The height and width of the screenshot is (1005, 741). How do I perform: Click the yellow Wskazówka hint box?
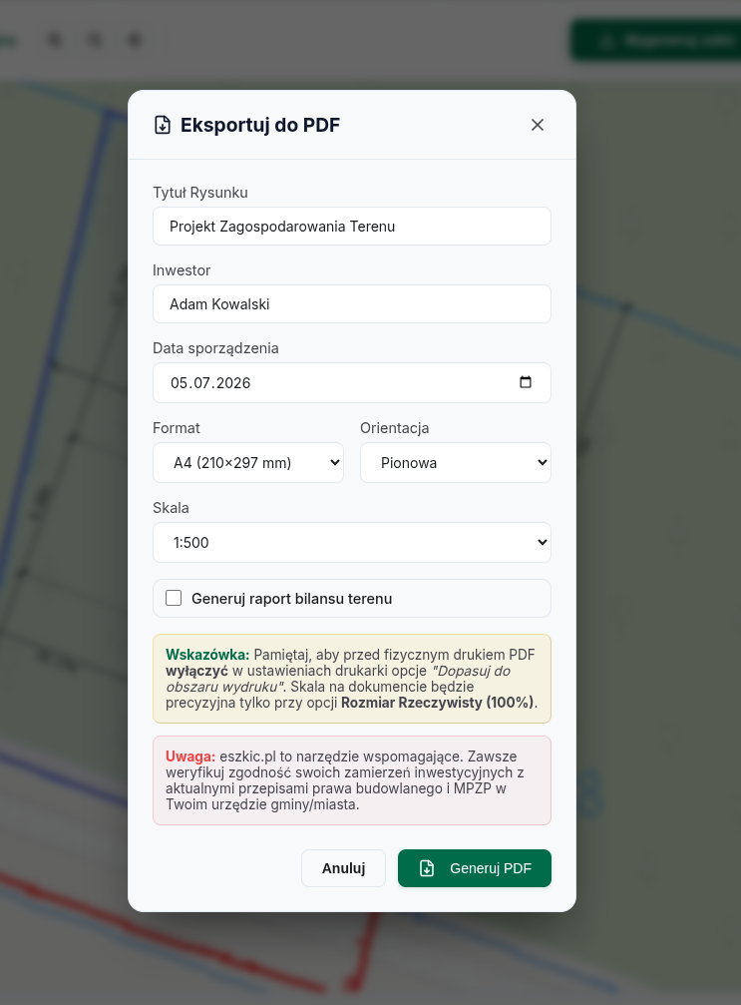[352, 679]
